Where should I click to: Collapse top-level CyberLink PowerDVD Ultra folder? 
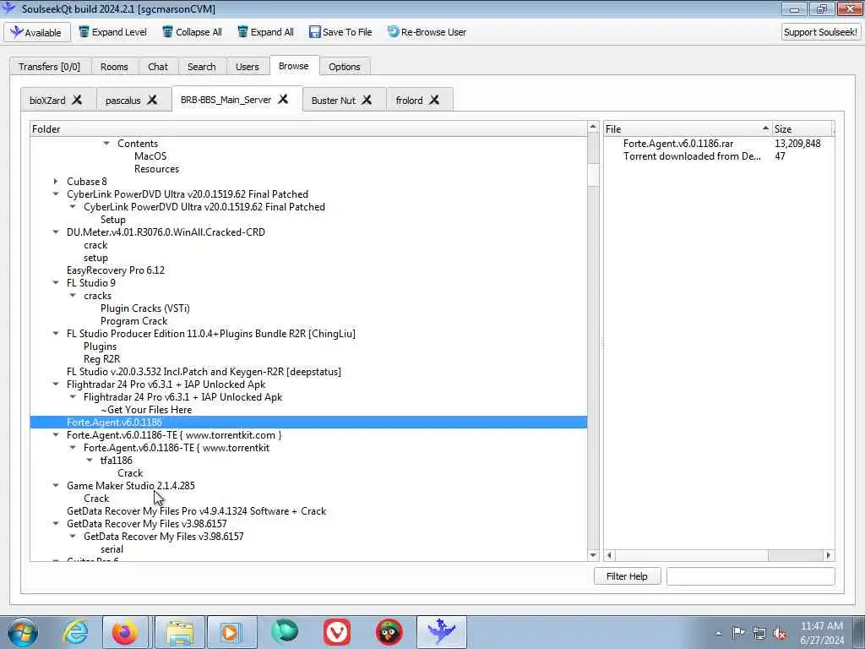[55, 194]
